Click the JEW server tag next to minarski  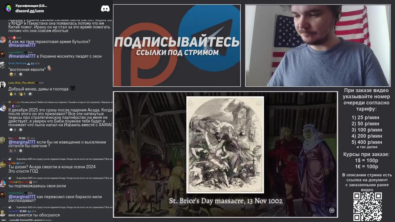coord(23,211)
